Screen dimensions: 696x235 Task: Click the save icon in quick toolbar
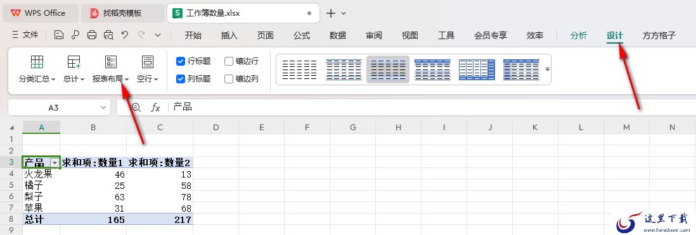coord(58,35)
